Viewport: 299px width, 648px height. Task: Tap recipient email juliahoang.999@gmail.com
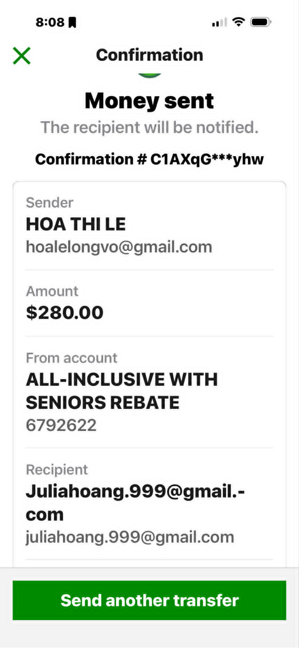[130, 537]
